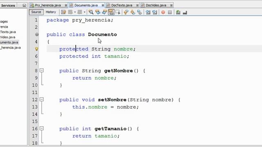Screen dimensions: 262x147
Task: Click Pry_herencia.java tab file icon
Action: tap(32, 5)
